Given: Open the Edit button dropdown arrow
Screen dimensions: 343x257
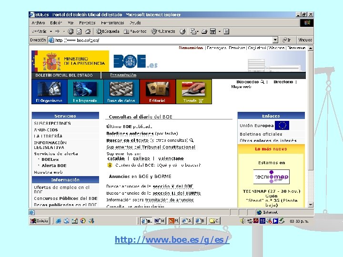Looking at the screenshot, I should pyautogui.click(x=220, y=31).
